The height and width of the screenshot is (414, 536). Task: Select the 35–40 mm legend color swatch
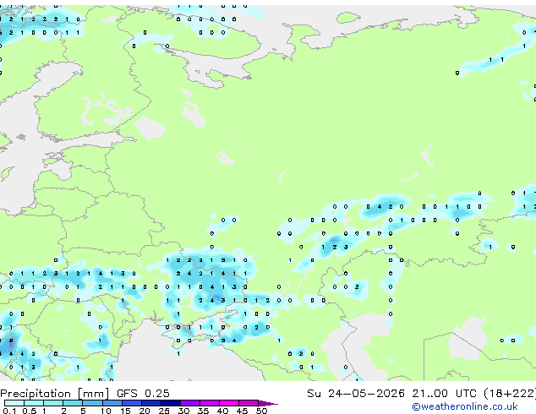click(x=209, y=403)
